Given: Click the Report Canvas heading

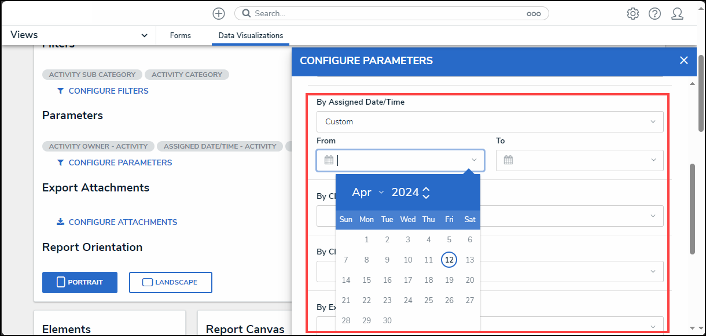Looking at the screenshot, I should [x=245, y=329].
